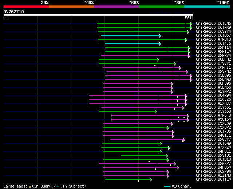Select label UniRef100_B6TTL0
Screen dimensions: 233x189
coord(213,180)
